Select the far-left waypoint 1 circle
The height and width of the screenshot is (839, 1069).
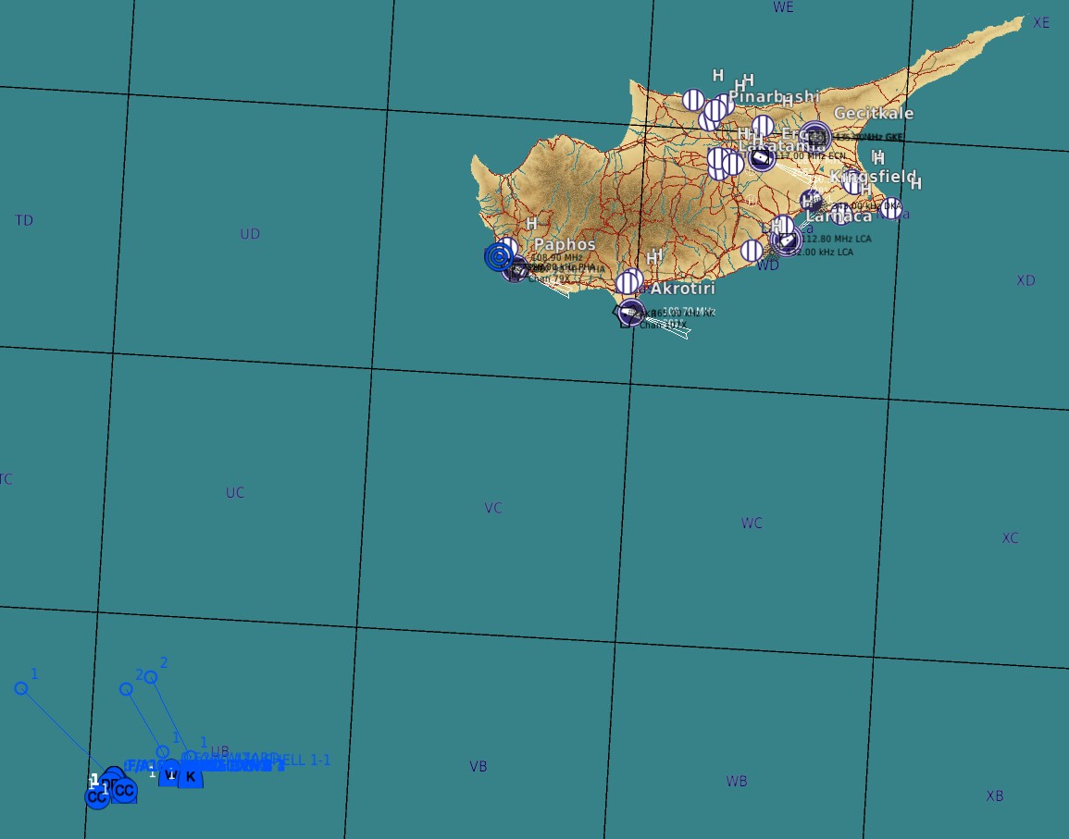[21, 687]
